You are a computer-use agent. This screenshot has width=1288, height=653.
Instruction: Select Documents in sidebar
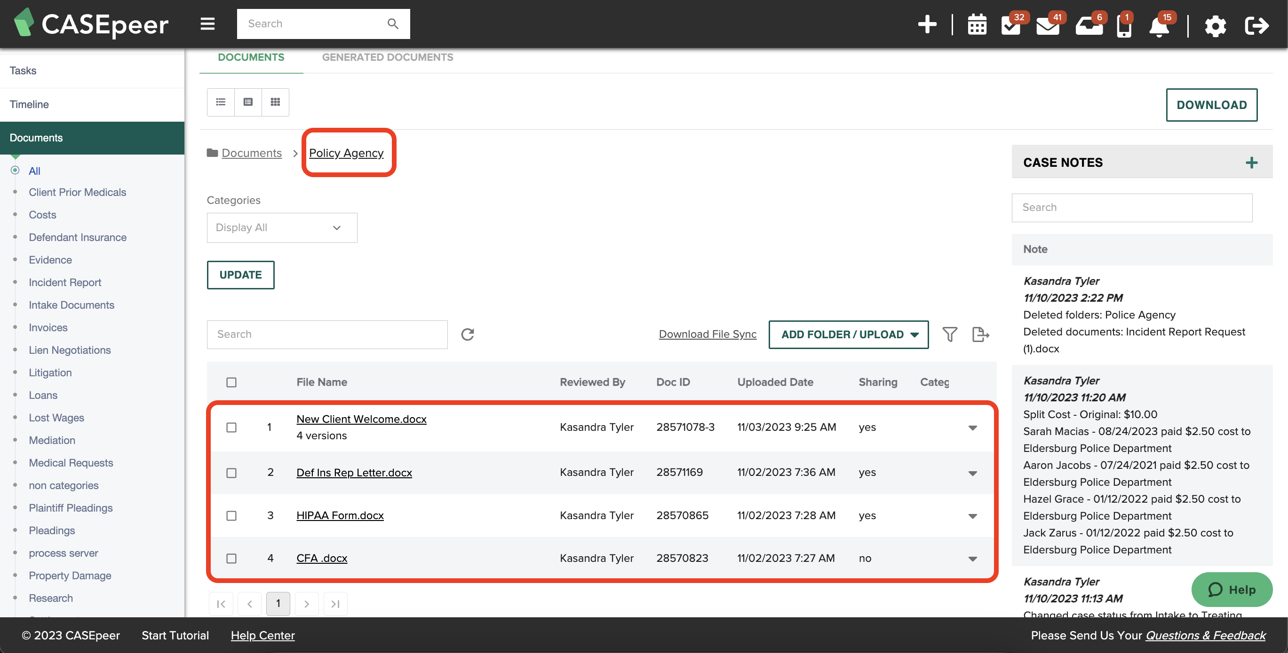92,138
